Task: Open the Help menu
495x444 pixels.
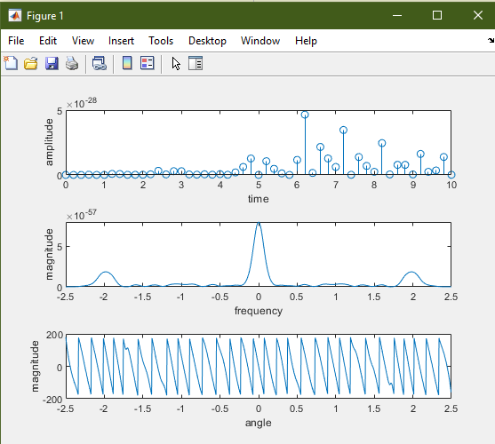Action: [x=306, y=41]
